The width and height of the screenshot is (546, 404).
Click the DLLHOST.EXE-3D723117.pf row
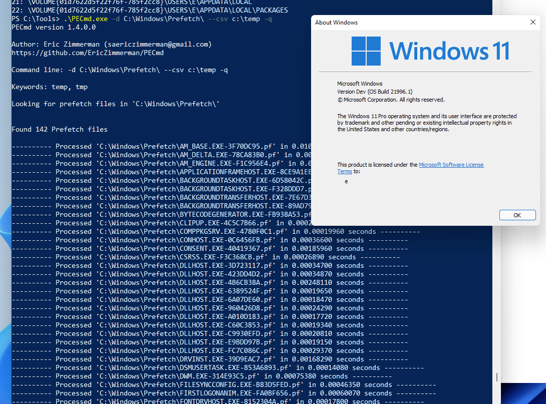pos(209,265)
